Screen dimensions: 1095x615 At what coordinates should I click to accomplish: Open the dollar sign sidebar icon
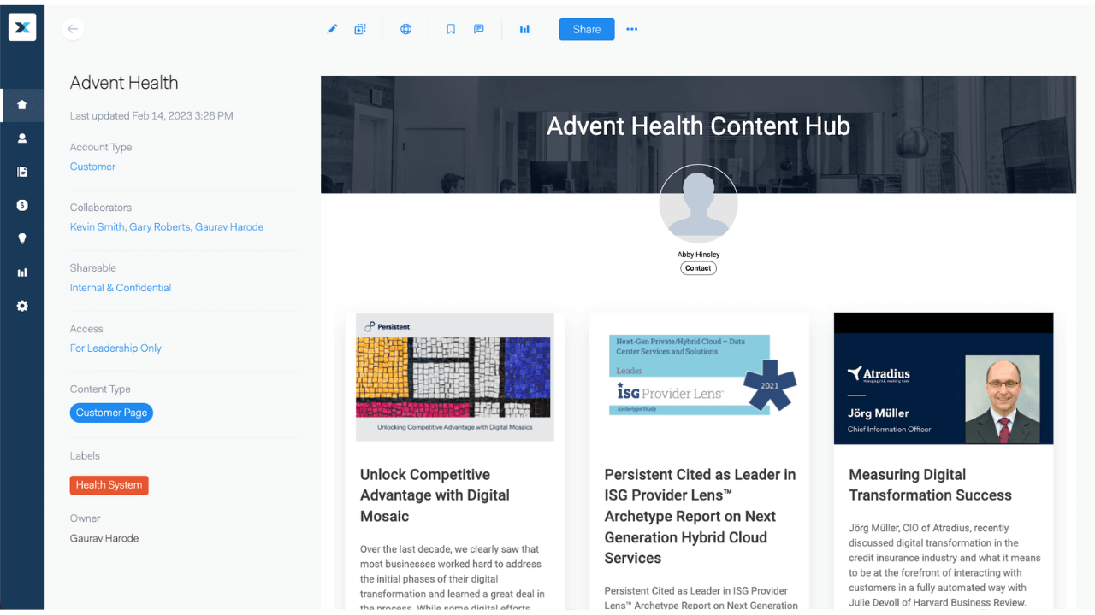pos(22,205)
